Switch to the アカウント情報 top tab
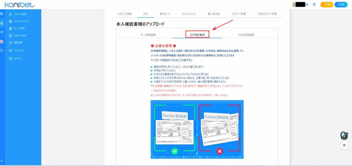The image size is (352, 166). [x=124, y=14]
